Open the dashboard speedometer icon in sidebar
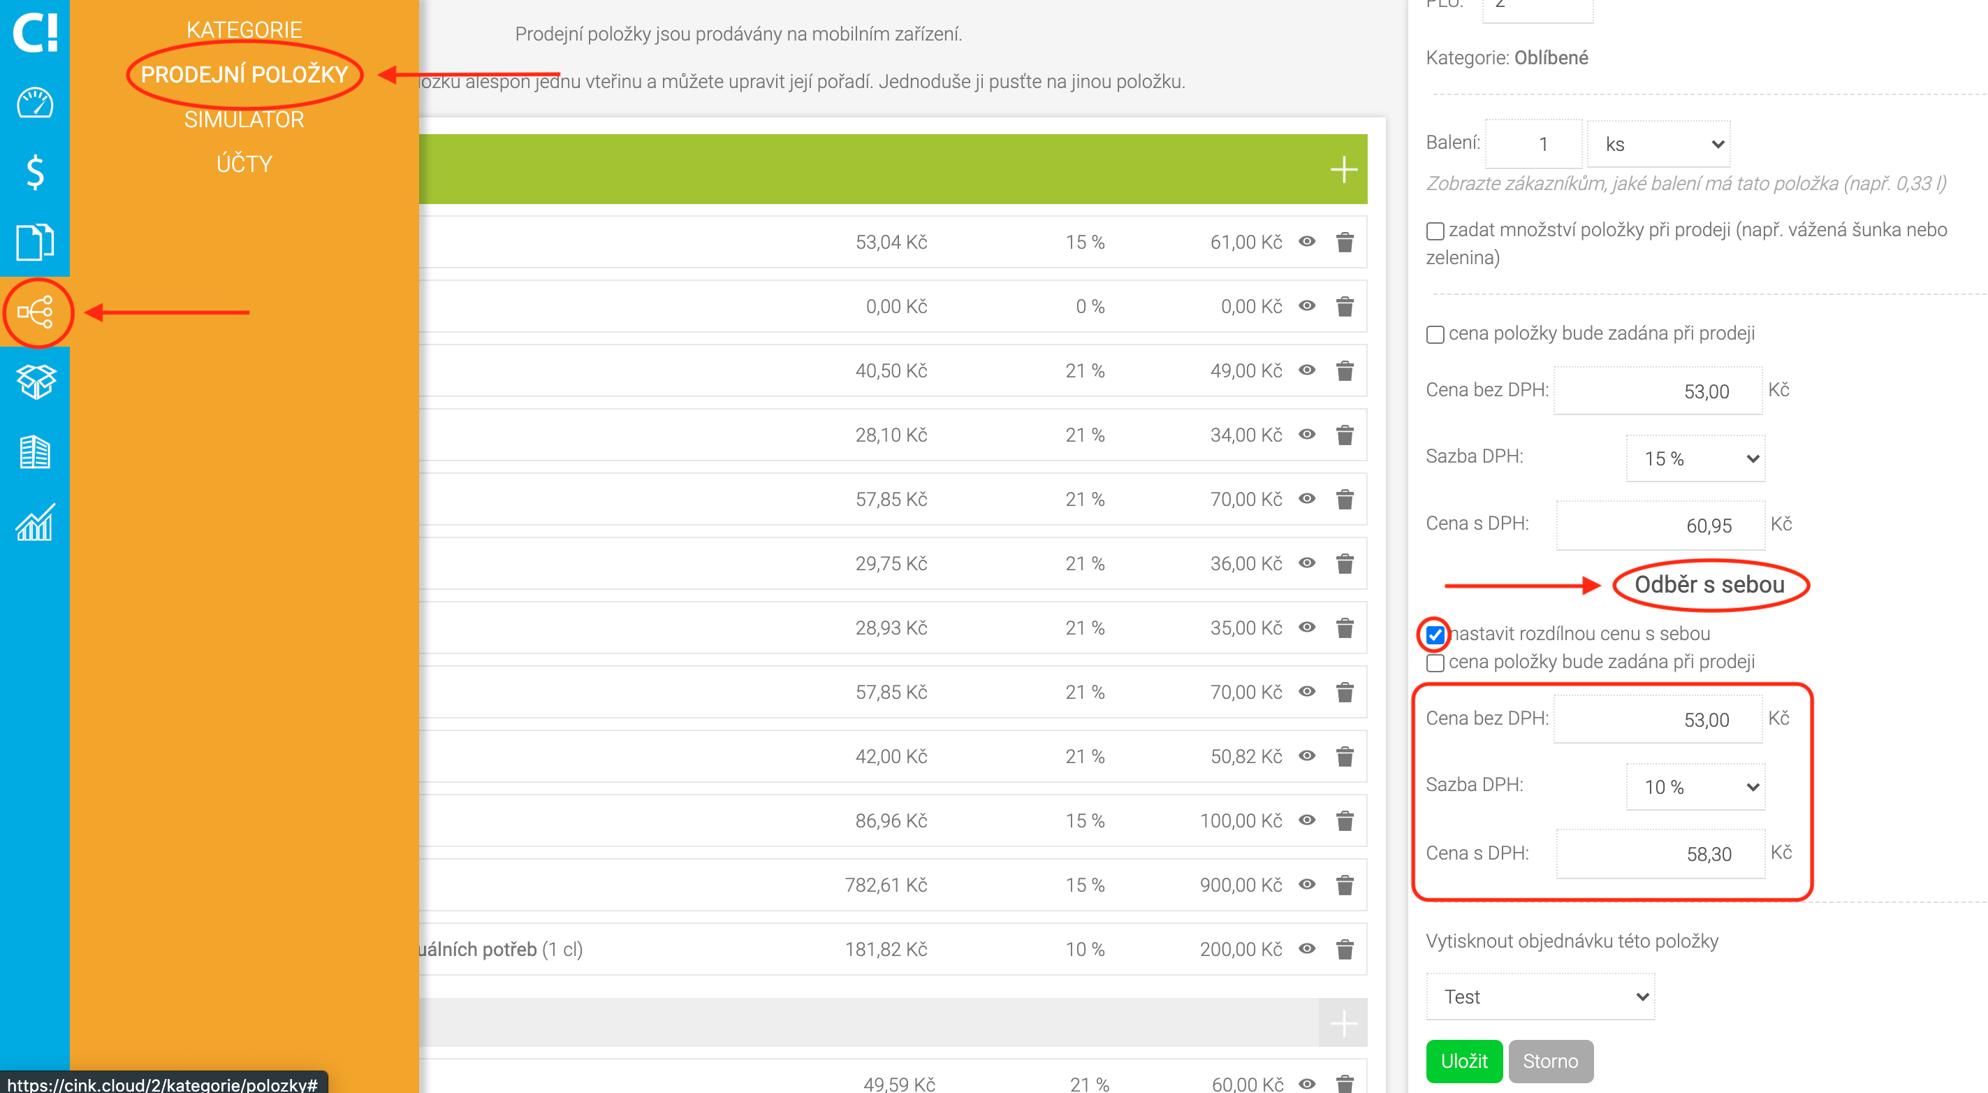1988x1093 pixels. [x=35, y=103]
